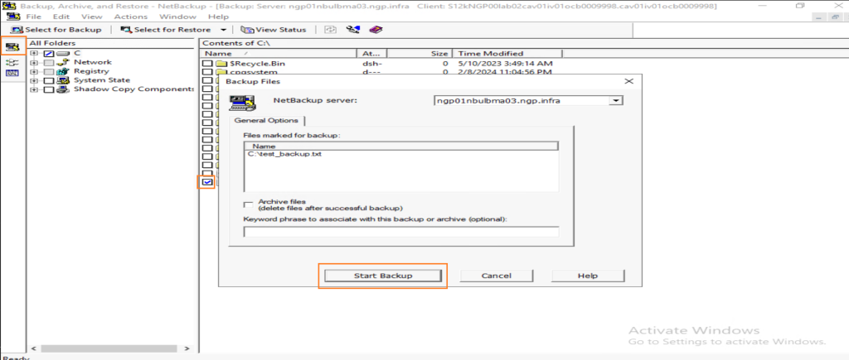849x360 pixels.
Task: Click the Network icon in folder tree
Action: 64,62
